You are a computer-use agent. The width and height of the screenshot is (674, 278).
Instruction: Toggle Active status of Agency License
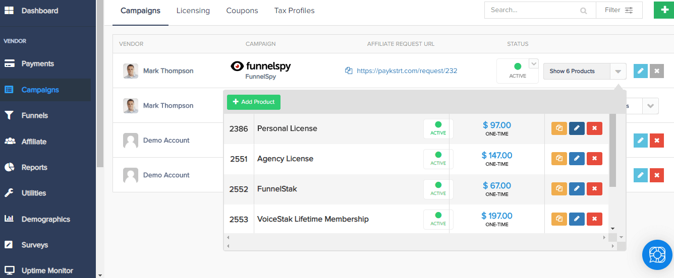(x=438, y=159)
